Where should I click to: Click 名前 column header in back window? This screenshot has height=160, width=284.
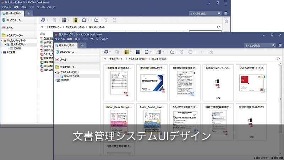[42, 34]
